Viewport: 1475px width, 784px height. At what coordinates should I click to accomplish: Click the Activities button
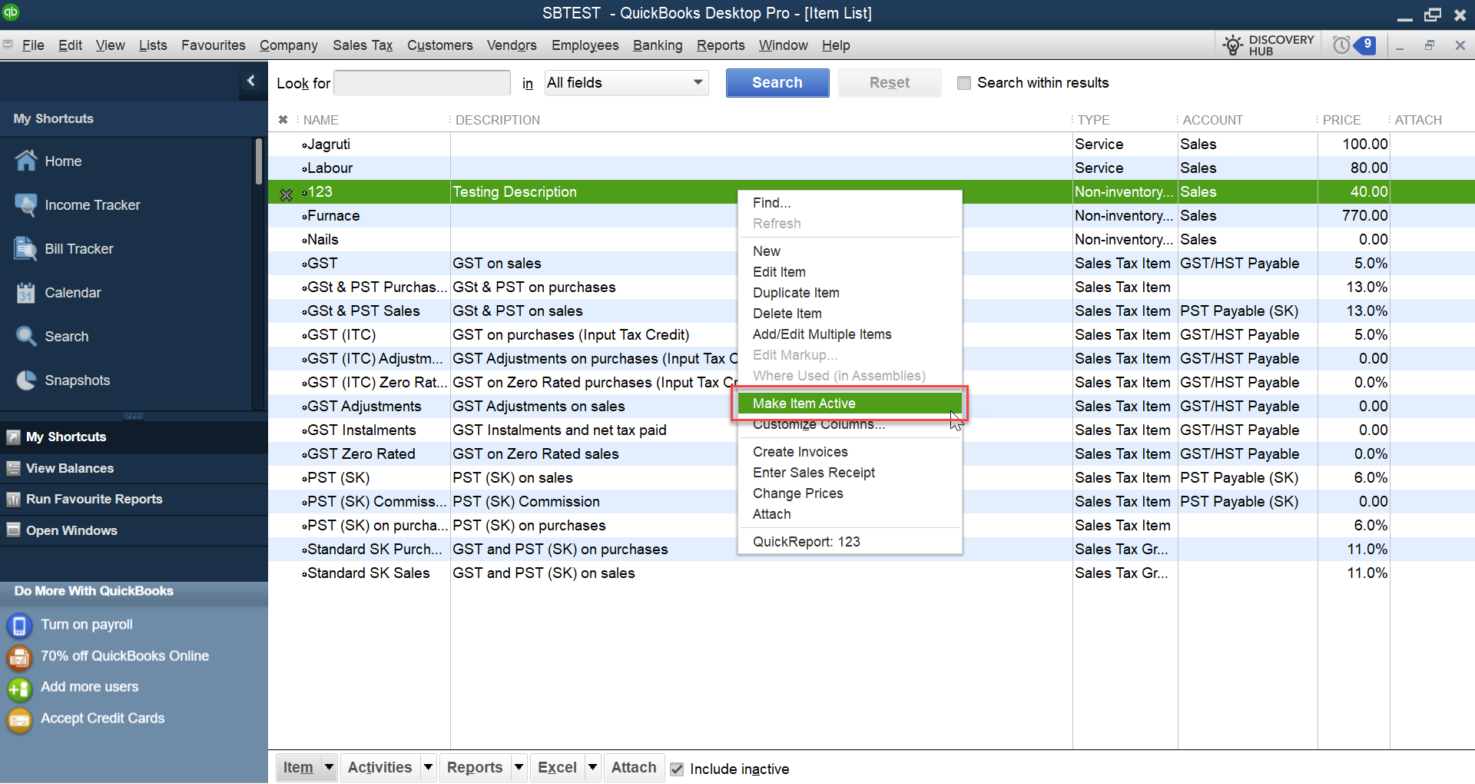380,767
